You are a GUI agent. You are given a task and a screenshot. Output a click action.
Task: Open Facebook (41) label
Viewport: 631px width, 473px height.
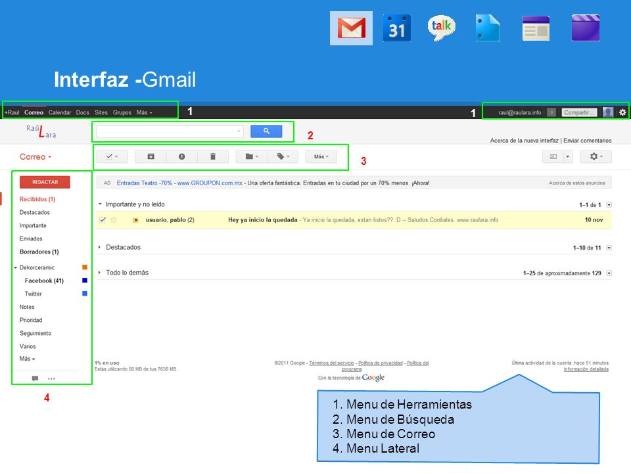[x=44, y=281]
